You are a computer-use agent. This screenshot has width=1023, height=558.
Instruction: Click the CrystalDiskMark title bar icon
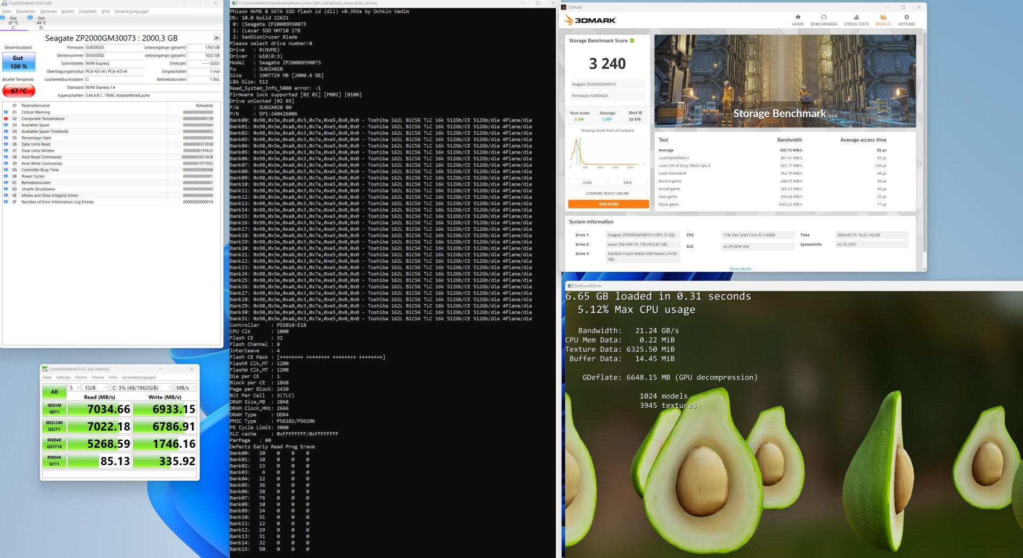(x=45, y=369)
